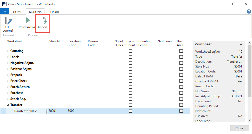Image resolution: width=252 pixels, height=134 pixels.
Task: Maximize the window
Action: (234, 4)
